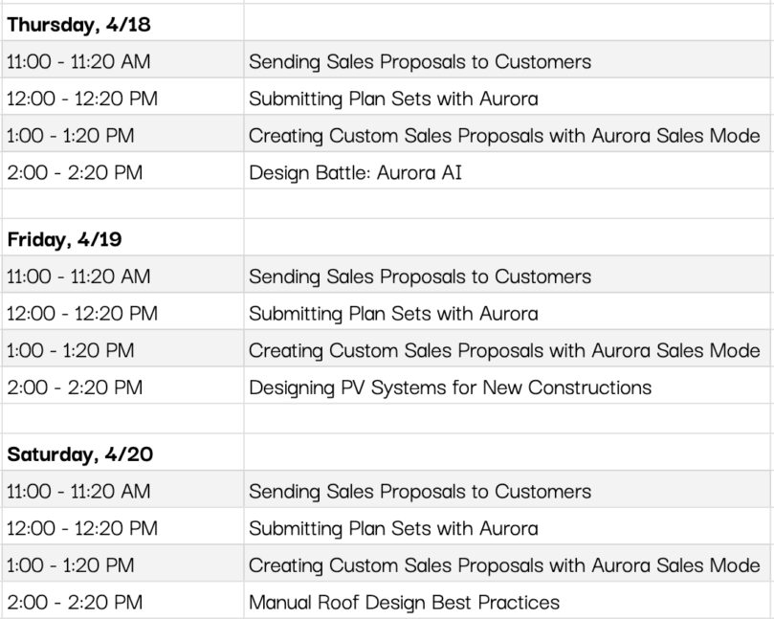Image resolution: width=774 pixels, height=619 pixels.
Task: Select the Thursday, 4/18 header cell
Action: coord(122,24)
